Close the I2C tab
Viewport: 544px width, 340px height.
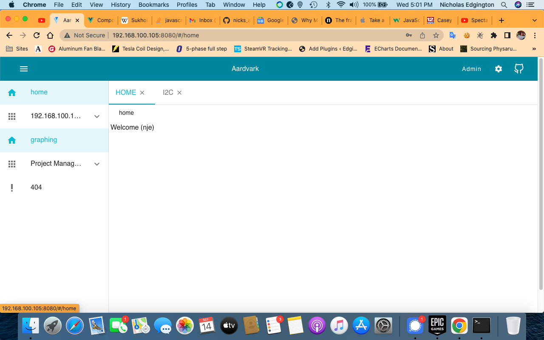coord(179,93)
